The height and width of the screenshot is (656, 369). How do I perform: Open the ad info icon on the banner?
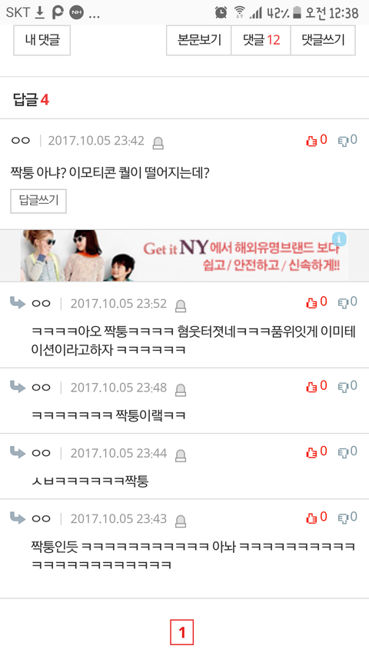point(339,239)
